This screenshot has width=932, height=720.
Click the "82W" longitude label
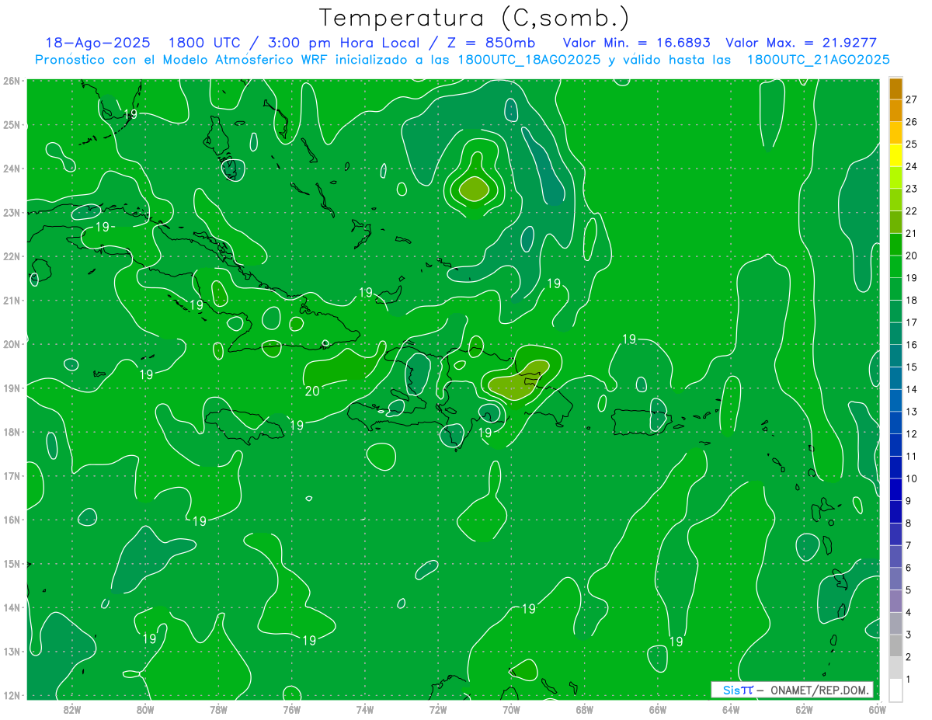[72, 709]
